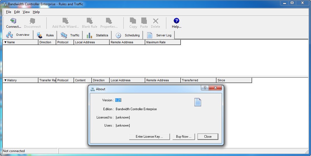The height and width of the screenshot is (156, 311).
Task: Click the Copy toolbar icon
Action: click(133, 23)
